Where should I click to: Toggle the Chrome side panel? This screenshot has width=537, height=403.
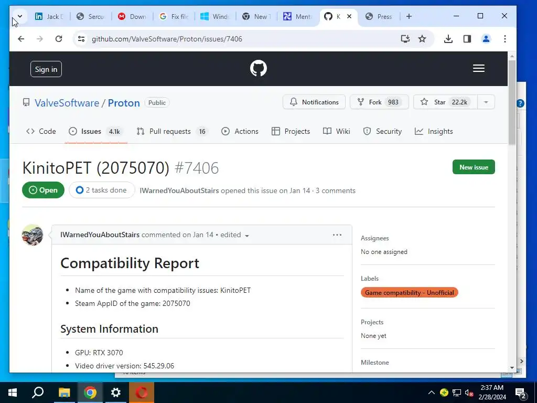click(x=467, y=39)
